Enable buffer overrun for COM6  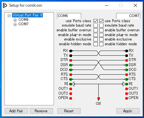tap(95, 30)
